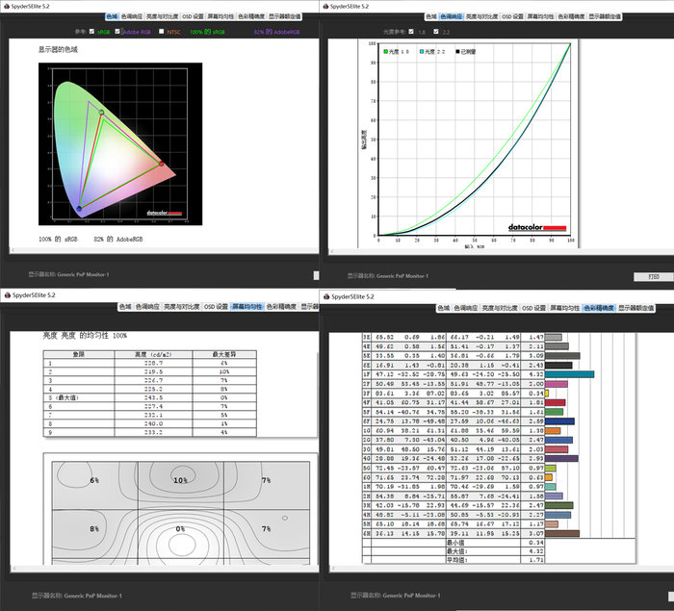Image resolution: width=674 pixels, height=611 pixels.
Task: Click the horizontal scrollbar under the tone curve chart
Action: 501,251
